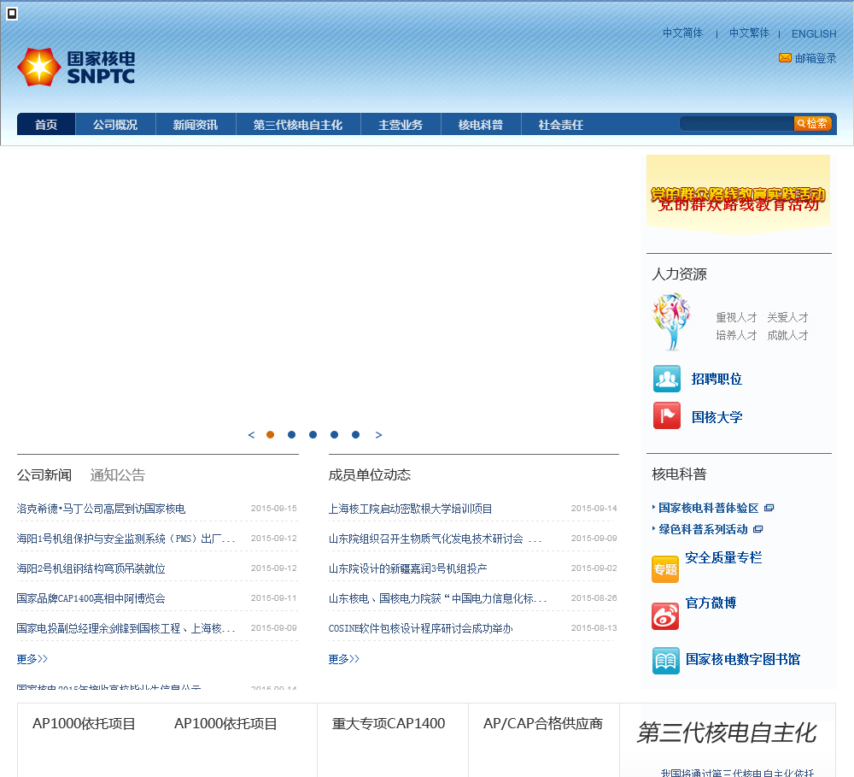Screen dimensions: 854x777
Task: Click the orange 检索 search button
Action: coord(812,124)
